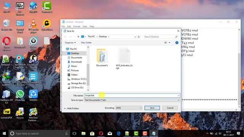This screenshot has width=244, height=137.
Task: Launch the NetBeans IDE desktop shortcut
Action: 6,97
